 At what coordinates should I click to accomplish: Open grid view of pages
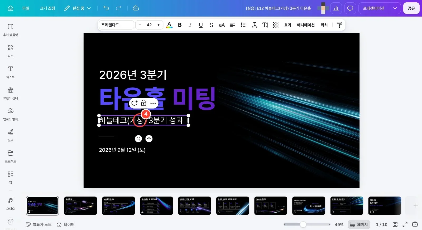click(395, 224)
